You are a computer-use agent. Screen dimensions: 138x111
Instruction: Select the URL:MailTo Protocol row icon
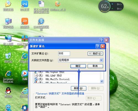click(x=36, y=79)
